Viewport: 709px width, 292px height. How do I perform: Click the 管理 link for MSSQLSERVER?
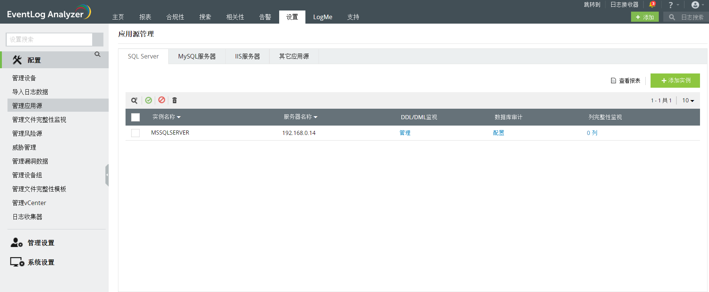coord(405,133)
